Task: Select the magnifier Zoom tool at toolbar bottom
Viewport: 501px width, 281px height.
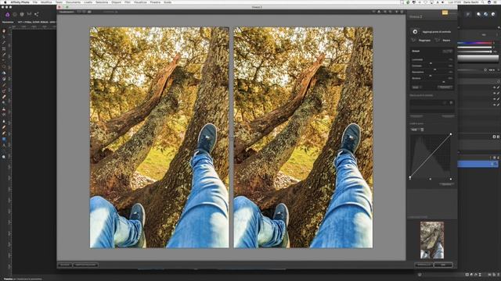Action: pyautogui.click(x=4, y=157)
